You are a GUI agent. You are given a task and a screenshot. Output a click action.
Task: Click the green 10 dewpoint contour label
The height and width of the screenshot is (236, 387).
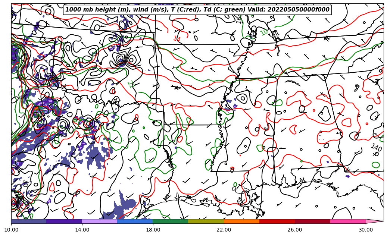(x=264, y=32)
